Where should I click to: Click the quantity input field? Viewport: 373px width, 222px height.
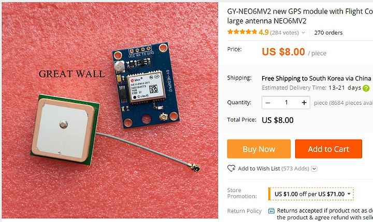point(286,103)
